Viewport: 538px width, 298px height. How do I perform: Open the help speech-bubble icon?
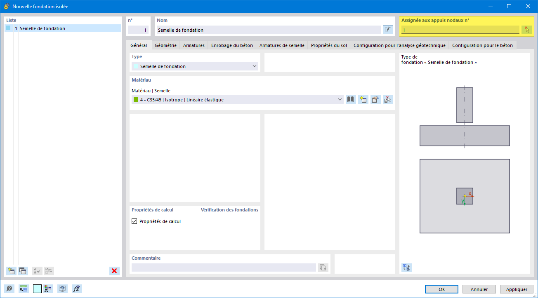(9, 289)
